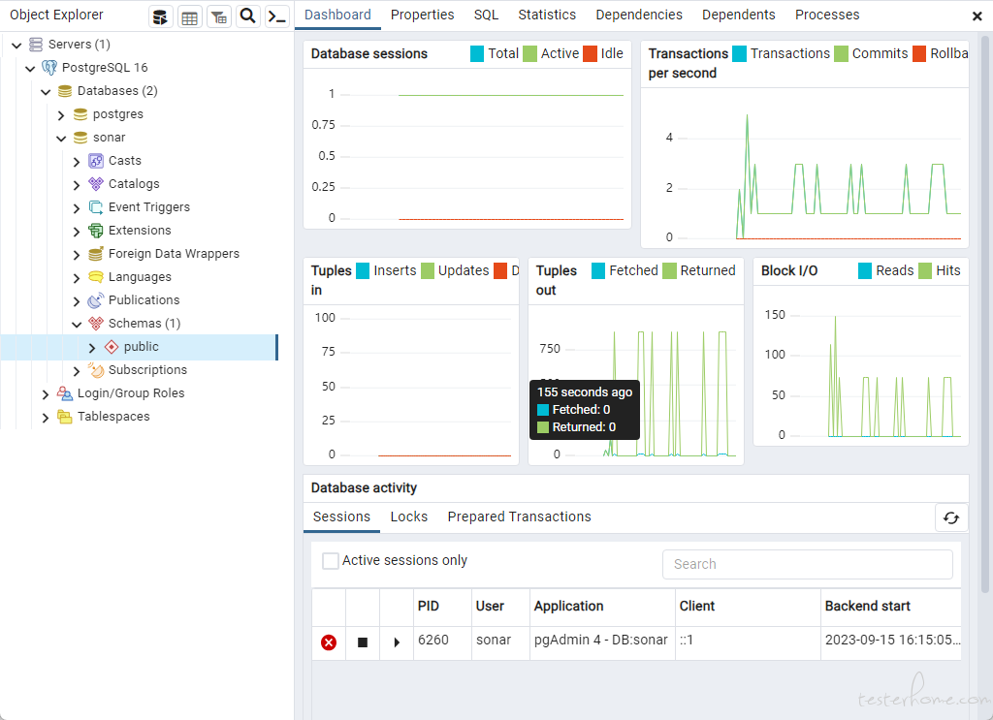Switch to the Dependencies tab
The height and width of the screenshot is (720, 993).
coord(639,15)
